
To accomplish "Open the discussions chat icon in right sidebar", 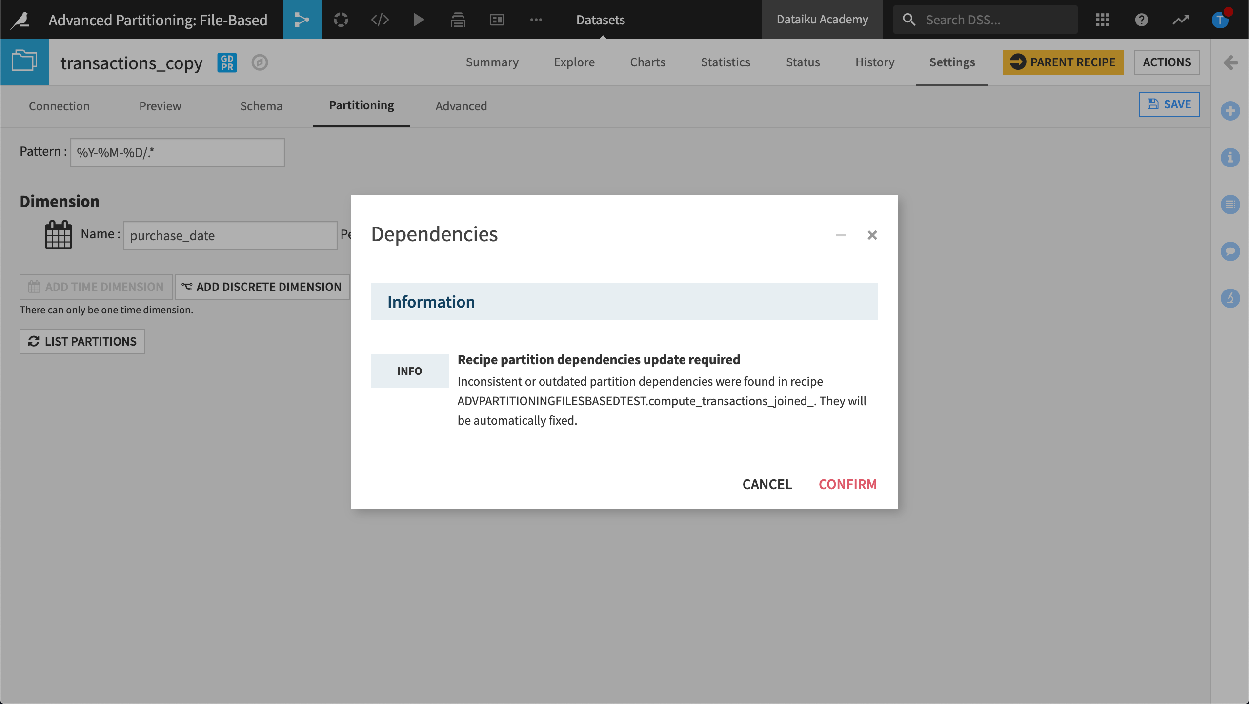I will 1231,251.
